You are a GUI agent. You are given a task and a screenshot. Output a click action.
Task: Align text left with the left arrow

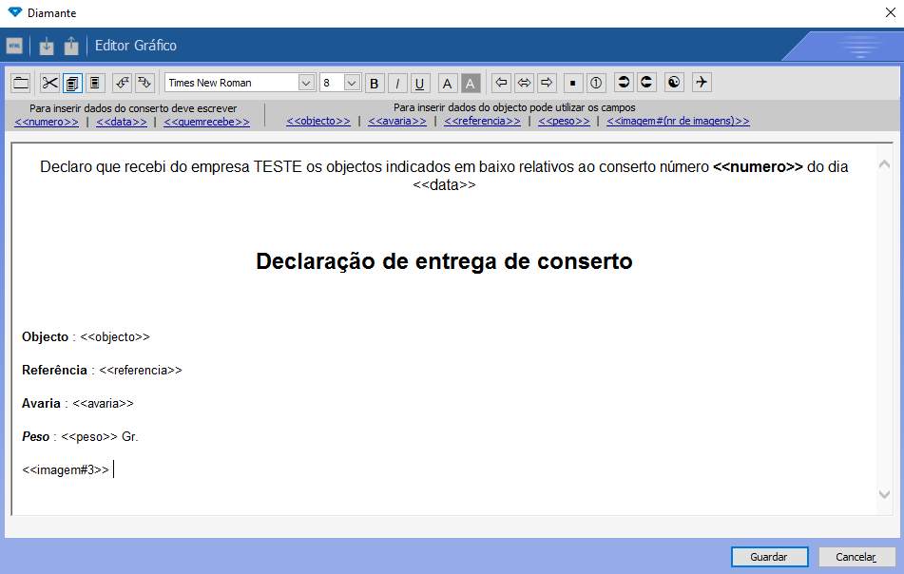pos(501,83)
